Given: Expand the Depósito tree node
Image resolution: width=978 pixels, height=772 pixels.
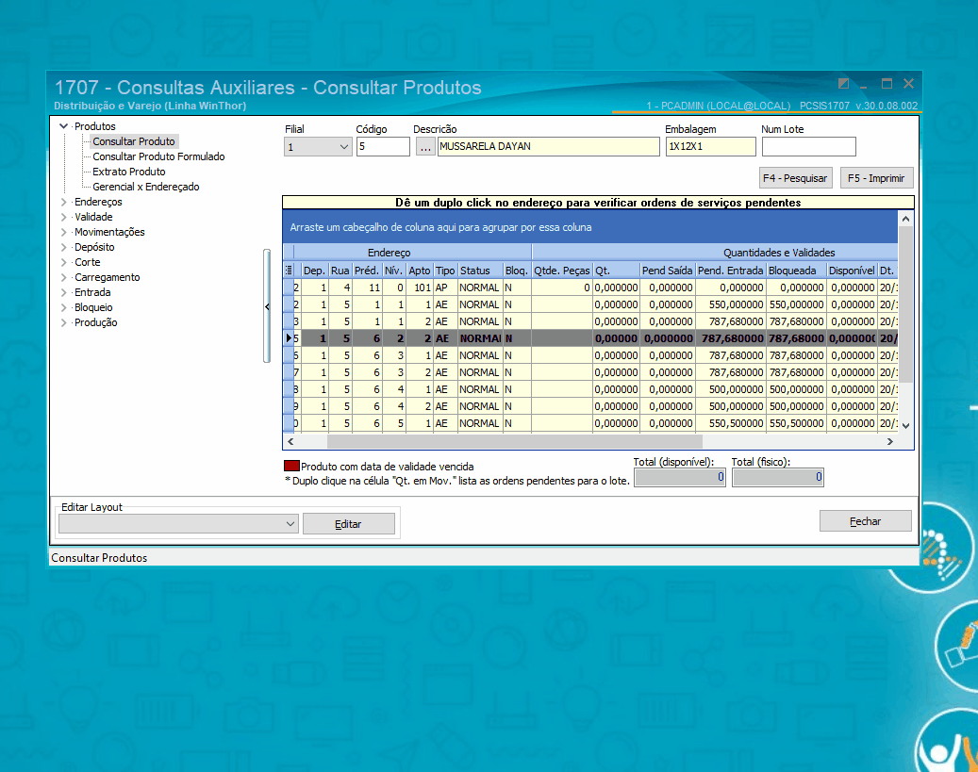Looking at the screenshot, I should (63, 248).
